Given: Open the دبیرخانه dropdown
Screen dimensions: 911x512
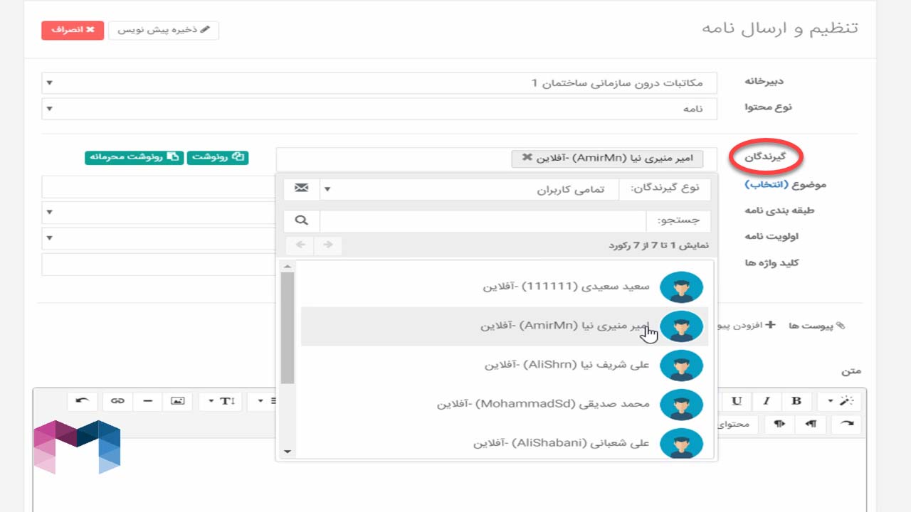Looking at the screenshot, I should tap(379, 83).
